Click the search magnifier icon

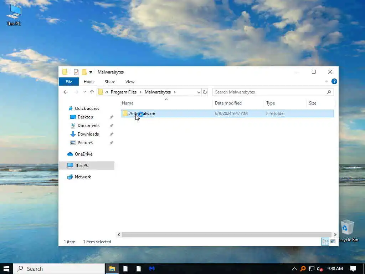click(329, 92)
